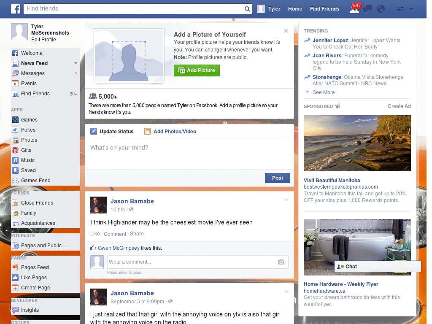Click the sponsored megaphone icon
This screenshot has width=432, height=324.
click(x=338, y=106)
